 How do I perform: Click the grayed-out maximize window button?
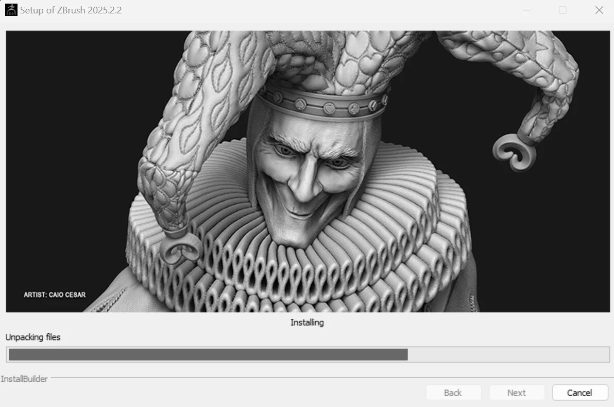(562, 10)
